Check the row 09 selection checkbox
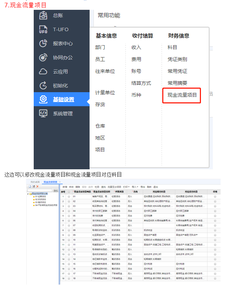The height and width of the screenshot is (286, 235). 69,235
